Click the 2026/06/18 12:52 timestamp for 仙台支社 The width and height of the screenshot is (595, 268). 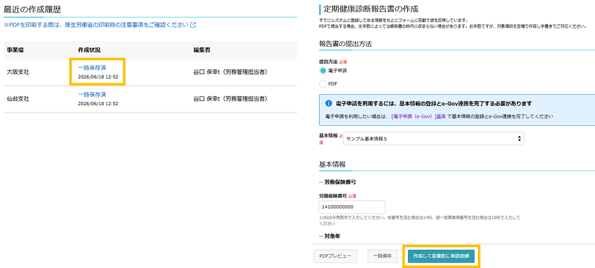pyautogui.click(x=98, y=103)
